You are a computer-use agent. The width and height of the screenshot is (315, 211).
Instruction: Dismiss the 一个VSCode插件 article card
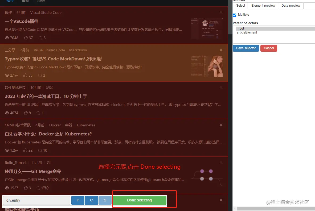[x=221, y=13]
